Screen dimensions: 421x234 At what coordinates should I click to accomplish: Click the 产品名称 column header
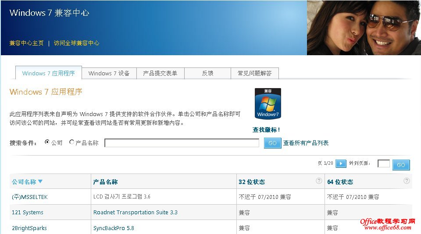tap(105, 182)
